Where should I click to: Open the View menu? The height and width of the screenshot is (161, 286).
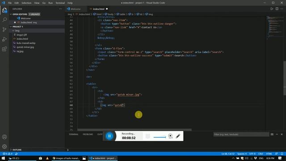pyautogui.click(x=37, y=3)
